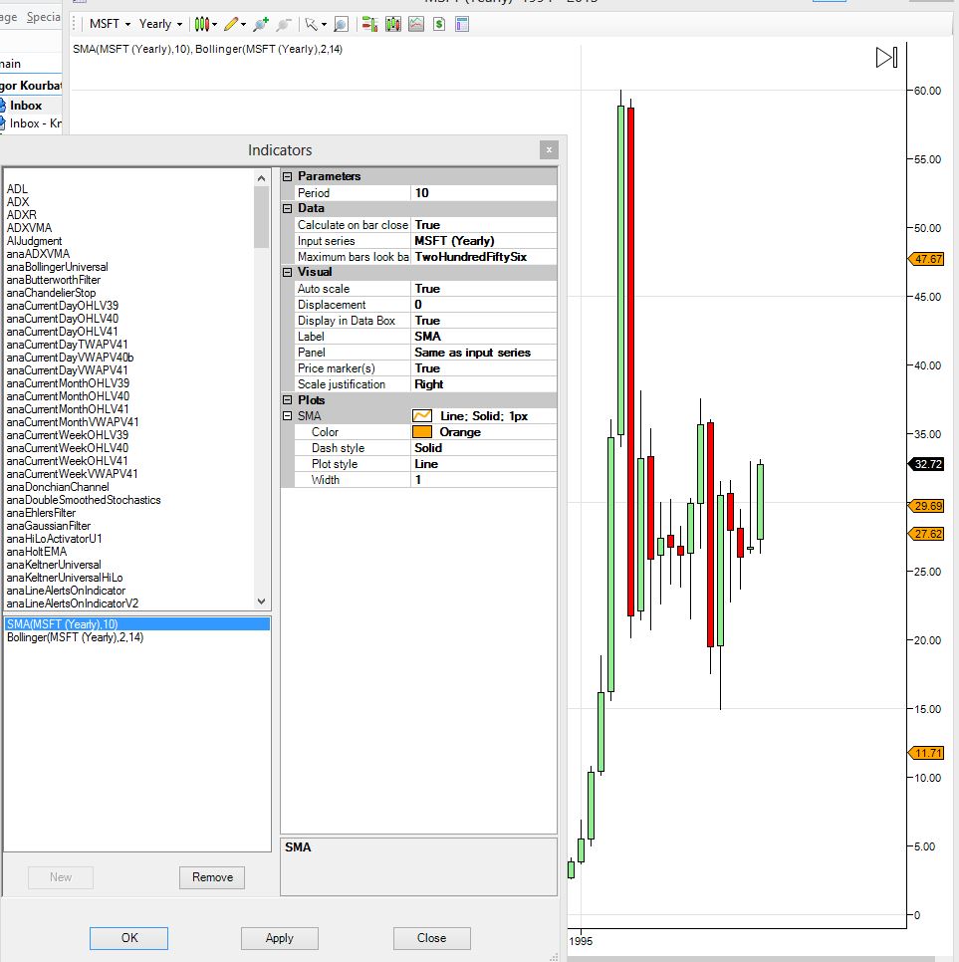Screen dimensions: 959x962
Task: Change Dash style Solid value
Action: (484, 448)
